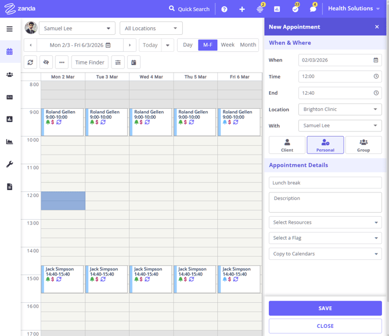
Task: Switch to Month calendar view
Action: (x=248, y=45)
